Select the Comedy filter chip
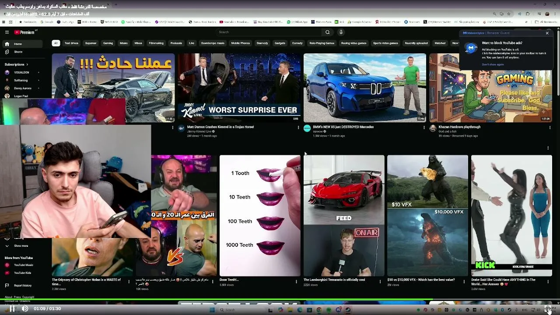 (297, 43)
